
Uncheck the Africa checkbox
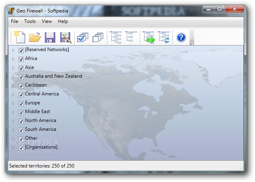point(21,59)
